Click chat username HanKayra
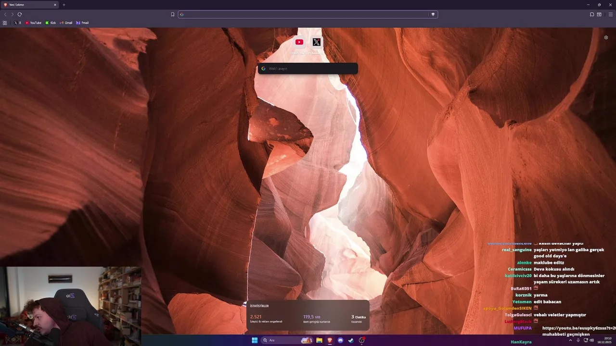Screen dimensions: 616x346 tap(521, 342)
